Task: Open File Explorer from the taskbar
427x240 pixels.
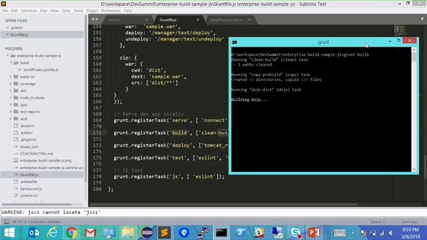Action: click(x=127, y=233)
